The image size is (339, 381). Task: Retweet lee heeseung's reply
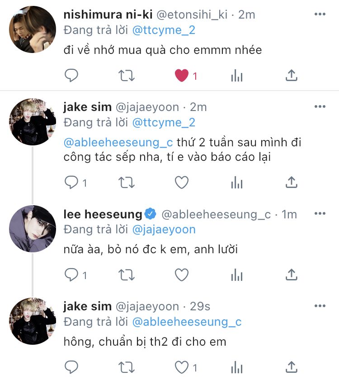(127, 275)
